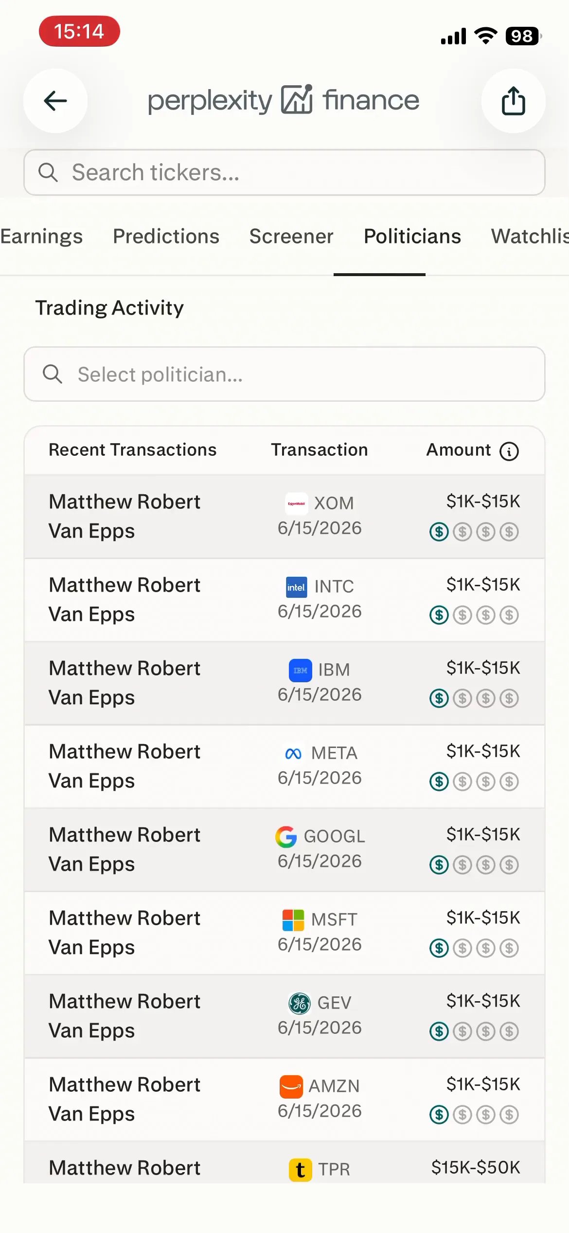569x1233 pixels.
Task: Tap the perplexity finance title logo
Action: (x=283, y=100)
